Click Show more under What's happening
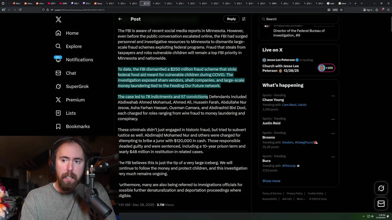392x220 pixels. coord(271,181)
